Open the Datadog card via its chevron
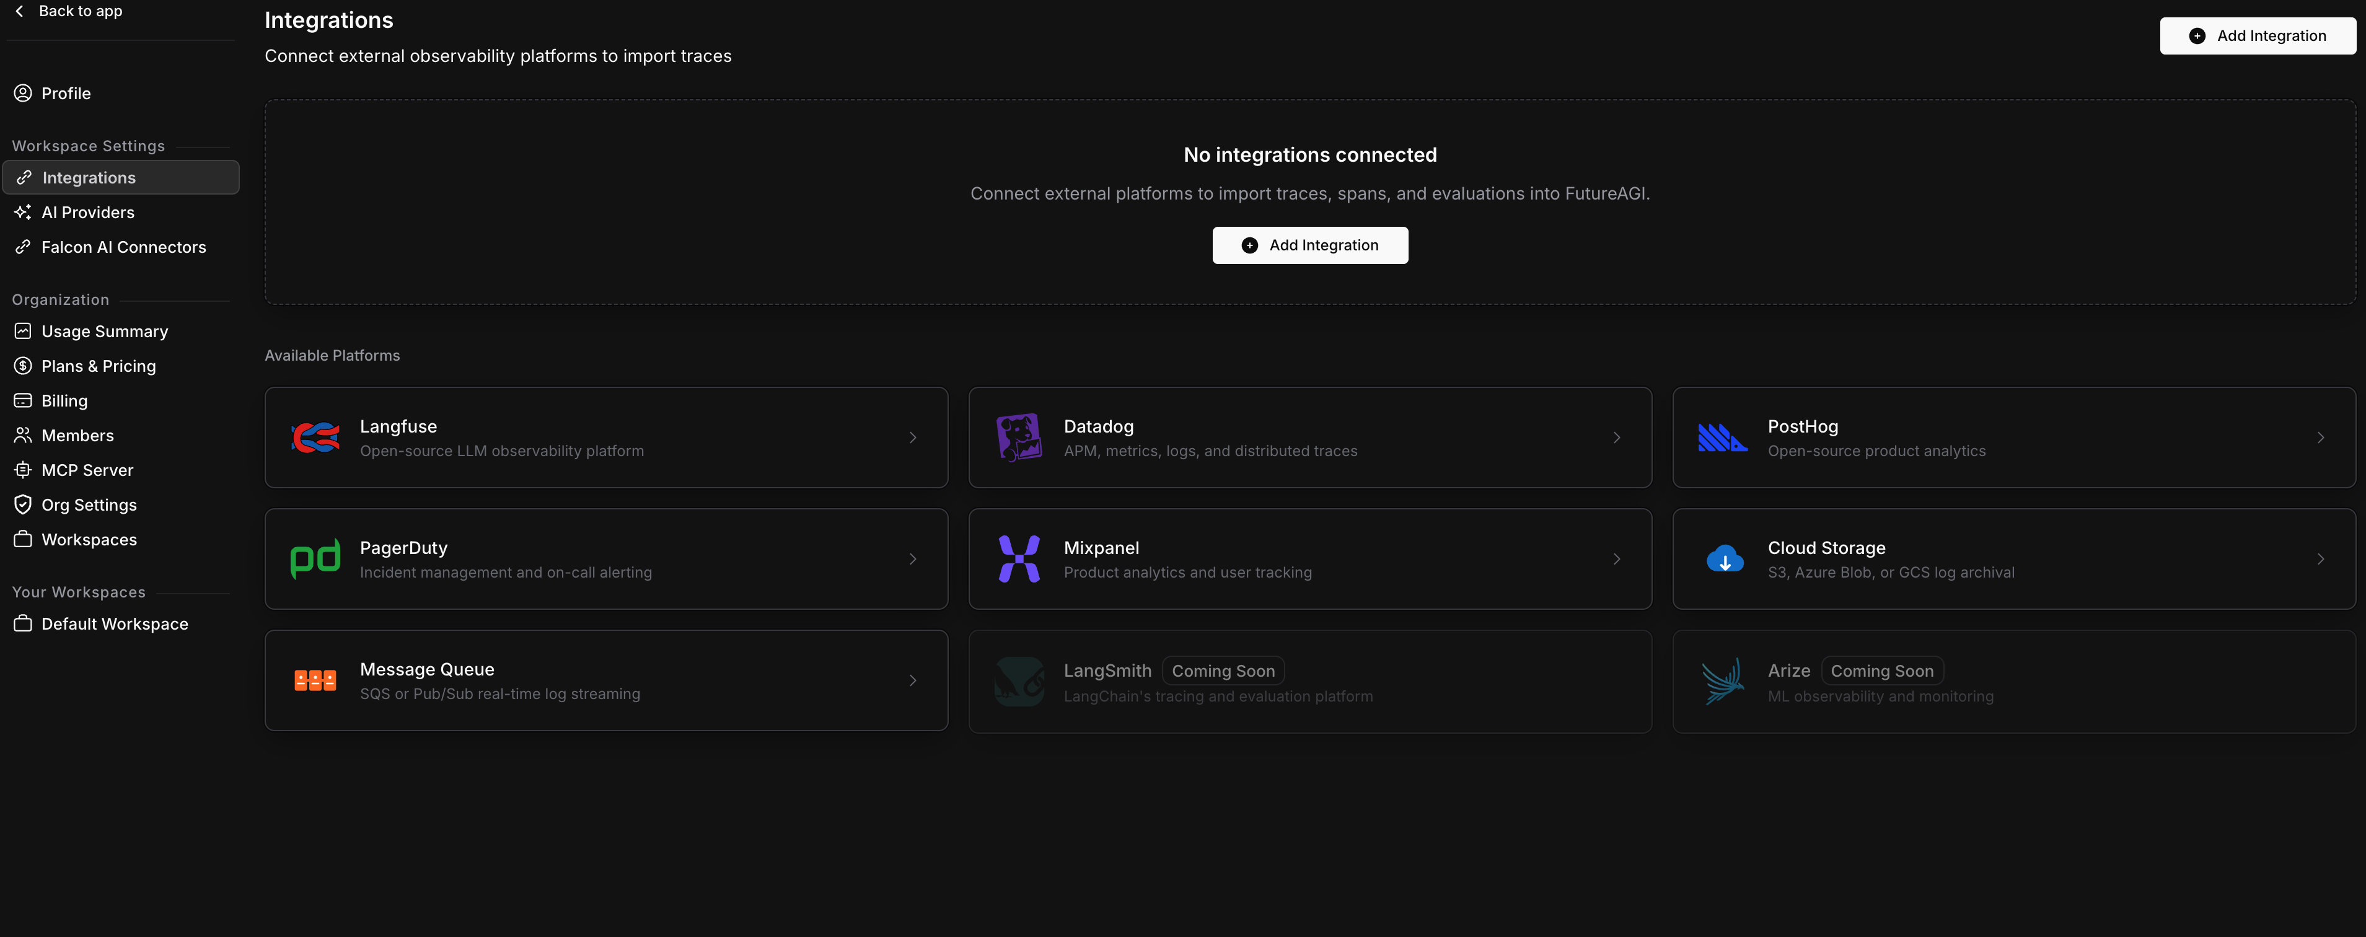2366x937 pixels. (x=1617, y=438)
